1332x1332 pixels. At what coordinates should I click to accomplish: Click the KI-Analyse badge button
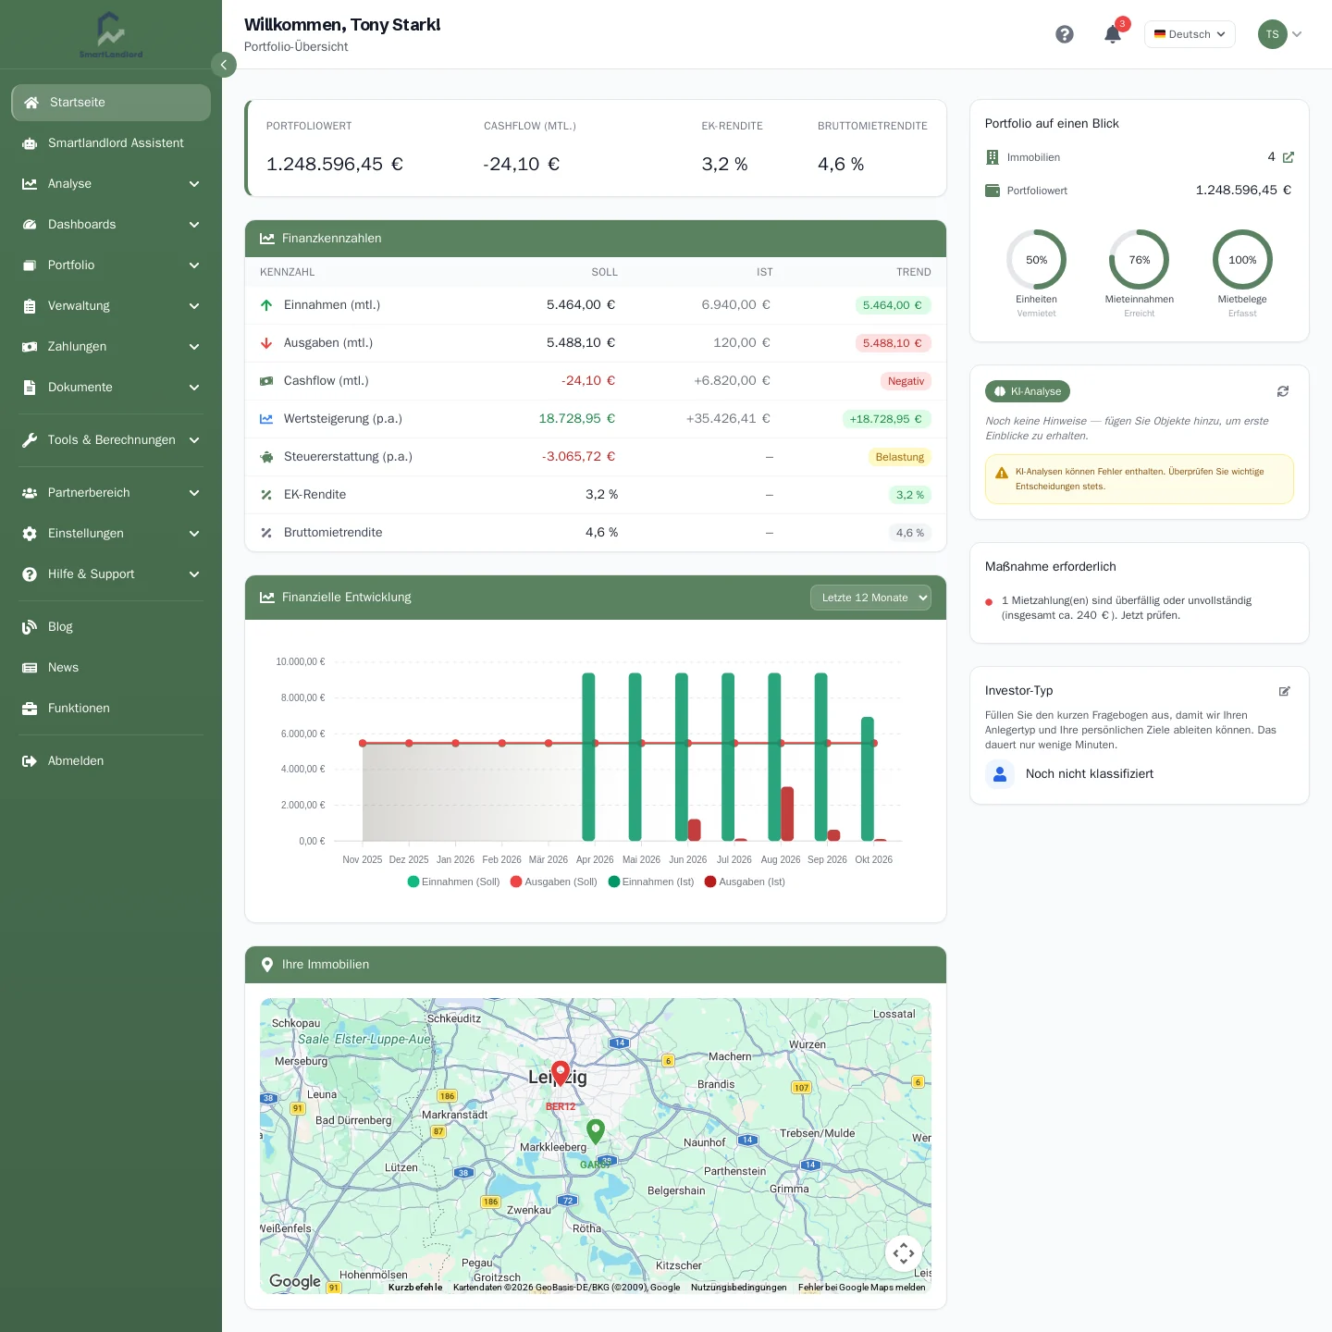point(1028,391)
